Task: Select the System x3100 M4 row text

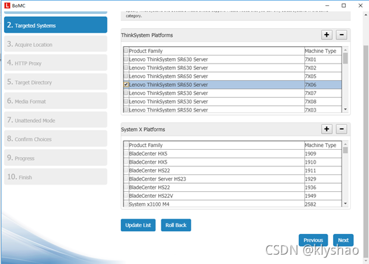Action: [x=149, y=205]
